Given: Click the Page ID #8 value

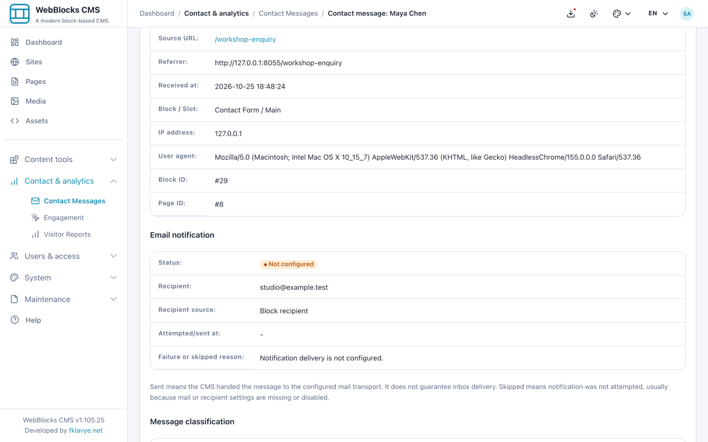Looking at the screenshot, I should click(219, 204).
